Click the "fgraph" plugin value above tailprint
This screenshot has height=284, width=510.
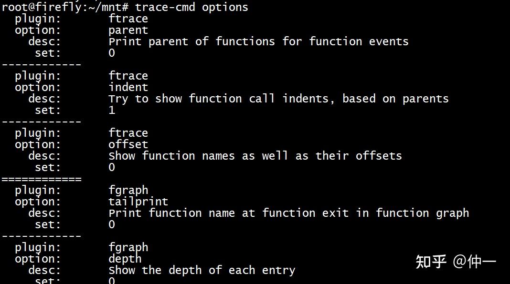pyautogui.click(x=128, y=190)
